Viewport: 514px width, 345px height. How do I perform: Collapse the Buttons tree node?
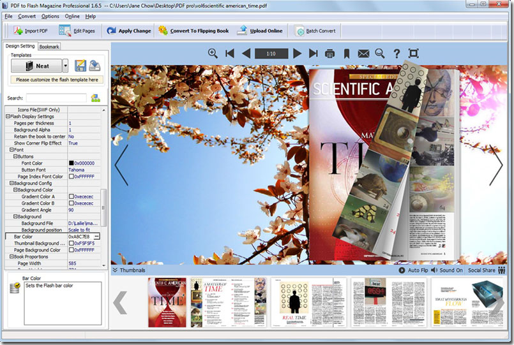(15, 156)
